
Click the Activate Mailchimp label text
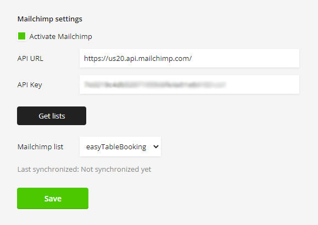pos(60,36)
